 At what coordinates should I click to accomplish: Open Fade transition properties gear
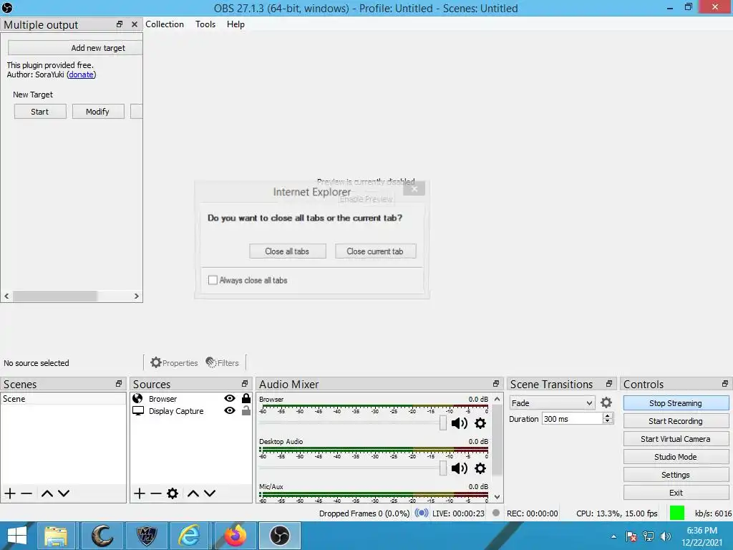pos(606,402)
